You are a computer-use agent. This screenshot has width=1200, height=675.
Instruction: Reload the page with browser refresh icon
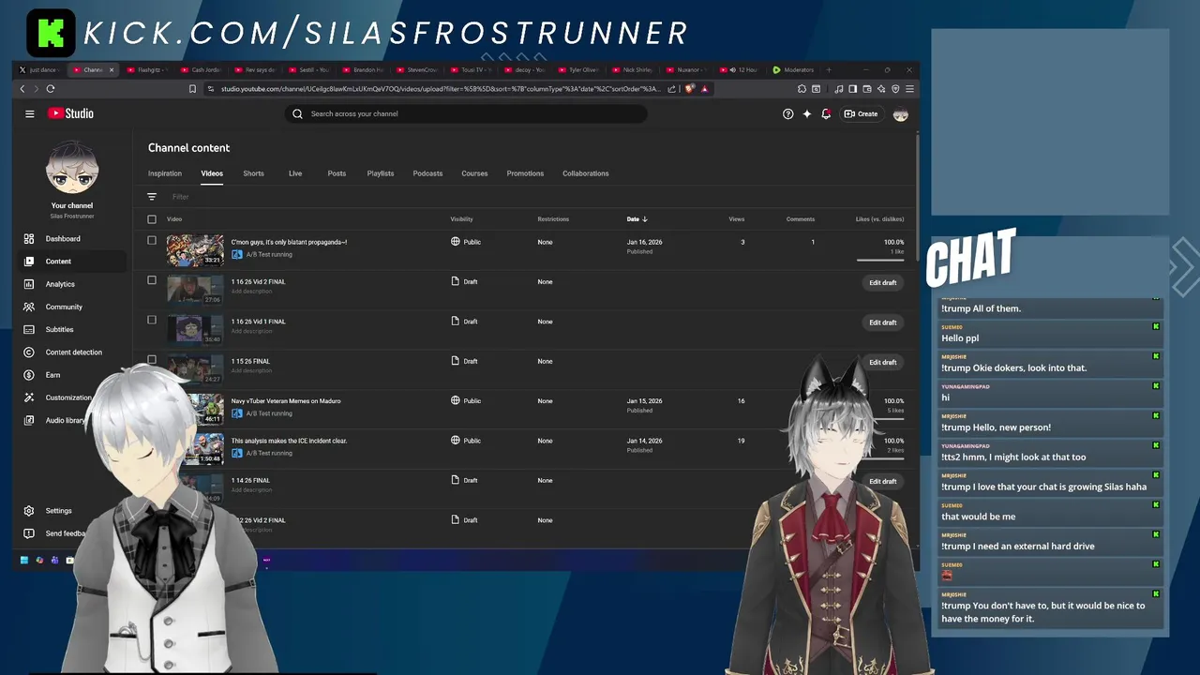[x=51, y=89]
